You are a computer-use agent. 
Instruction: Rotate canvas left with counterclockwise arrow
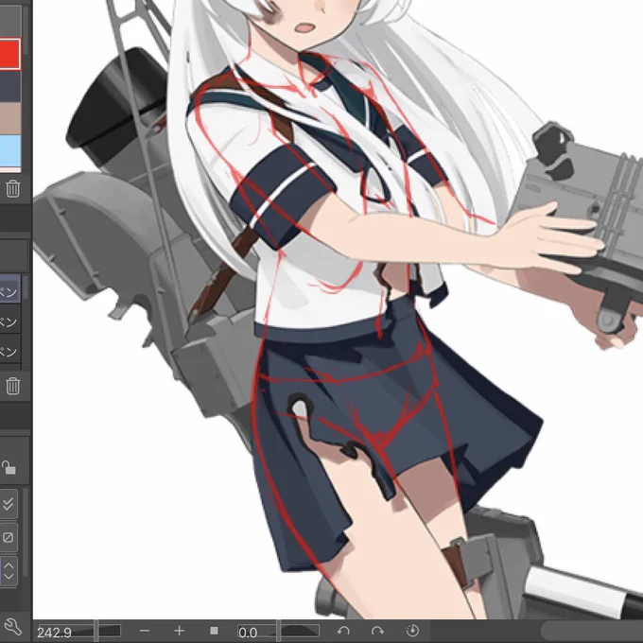(x=343, y=631)
